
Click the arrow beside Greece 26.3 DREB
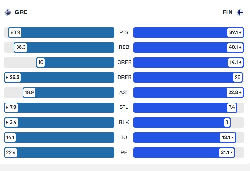pos(7,77)
